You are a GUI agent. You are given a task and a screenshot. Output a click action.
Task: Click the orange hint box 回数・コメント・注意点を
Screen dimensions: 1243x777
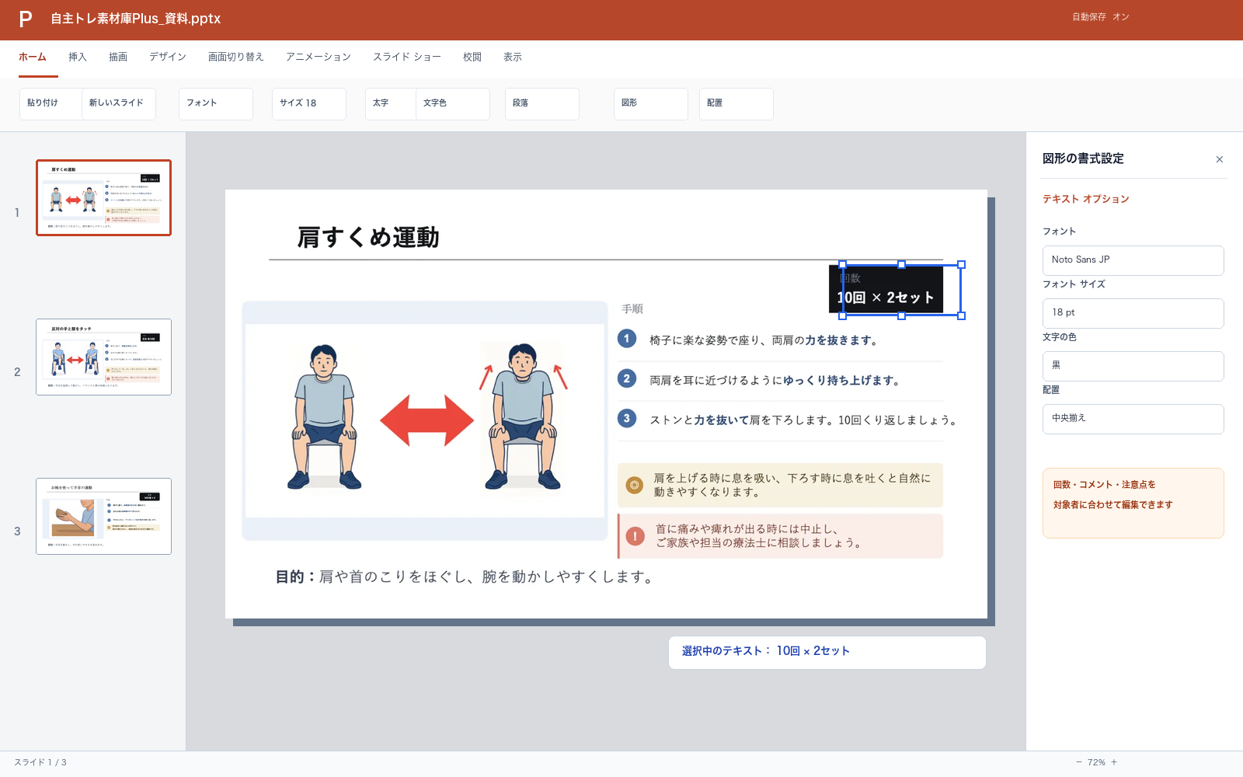[x=1133, y=503]
